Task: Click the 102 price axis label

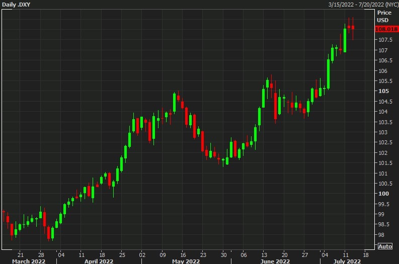Action: point(383,153)
